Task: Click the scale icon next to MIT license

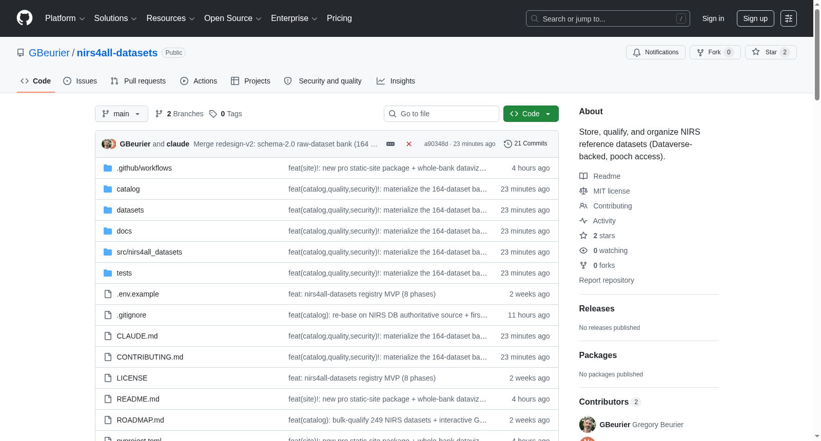Action: point(583,191)
